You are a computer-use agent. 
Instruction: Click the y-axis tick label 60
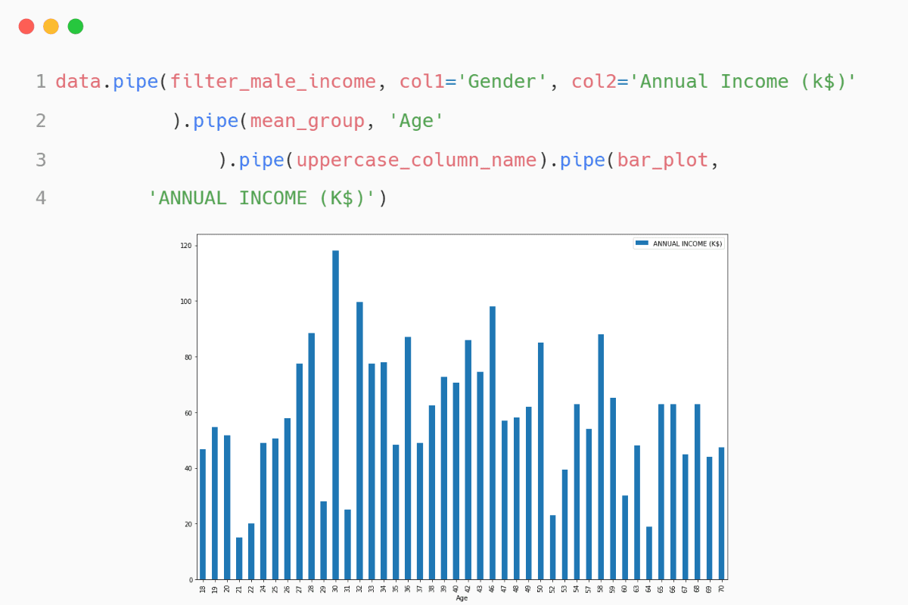tap(188, 413)
